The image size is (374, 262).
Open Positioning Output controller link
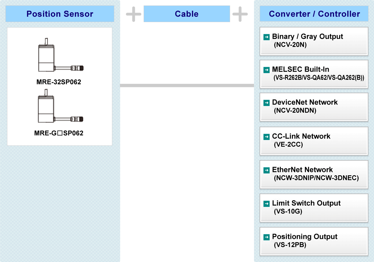click(314, 241)
